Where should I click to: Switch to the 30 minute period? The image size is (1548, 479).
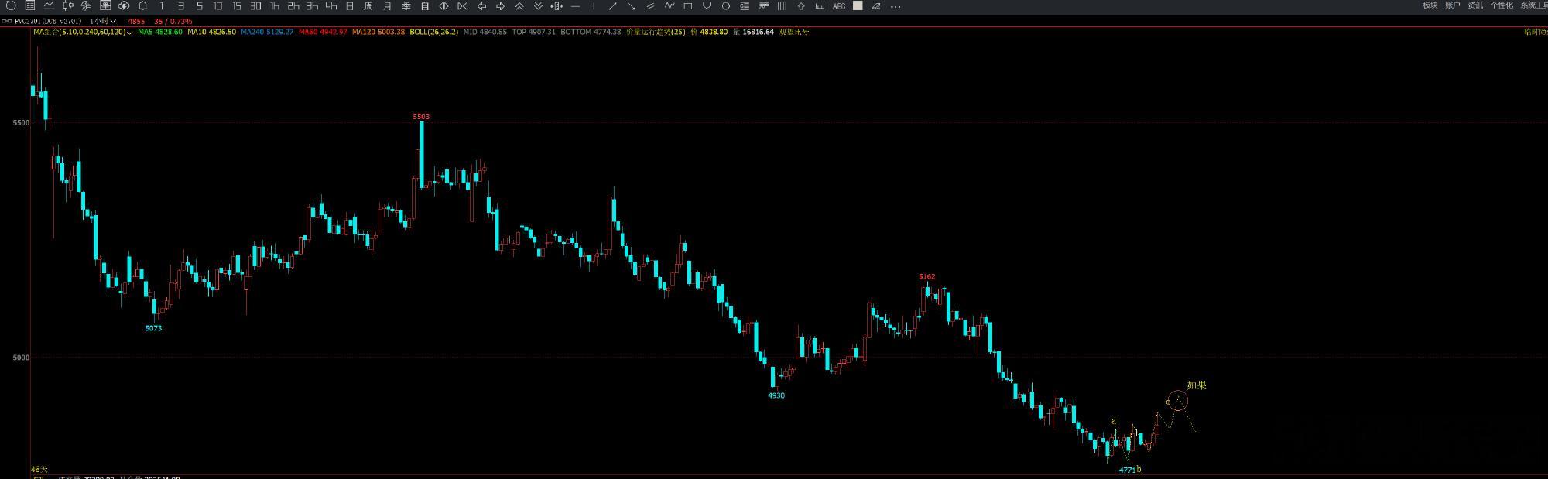pyautogui.click(x=255, y=5)
